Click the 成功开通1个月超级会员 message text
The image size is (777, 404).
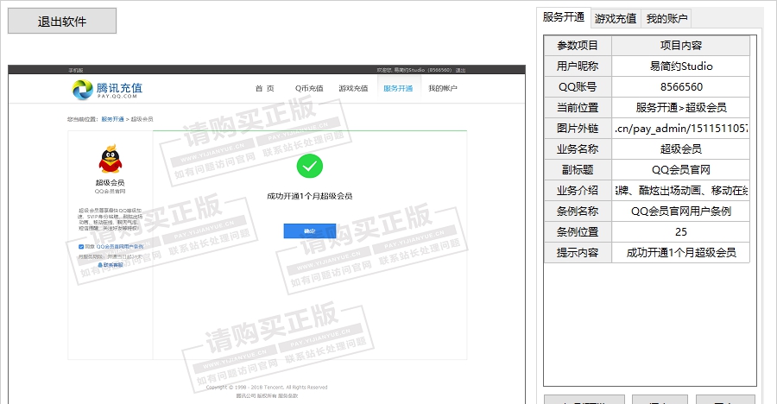click(310, 196)
